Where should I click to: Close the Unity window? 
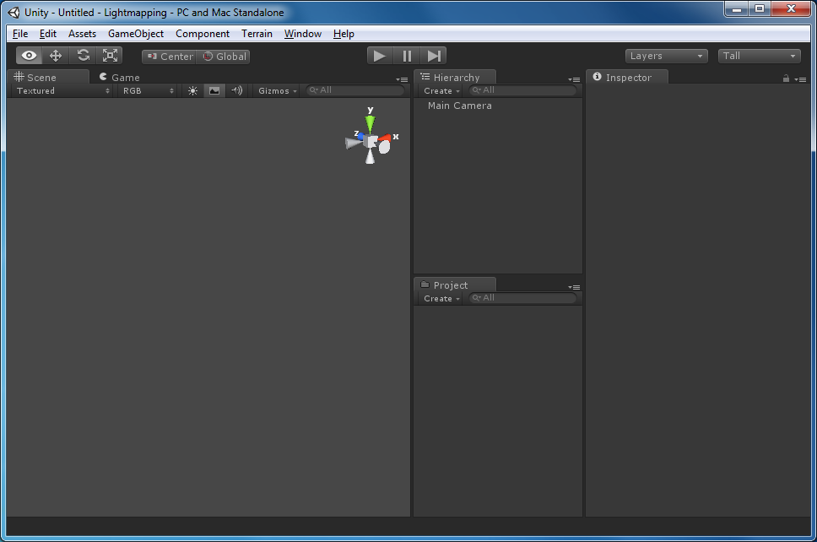(791, 8)
